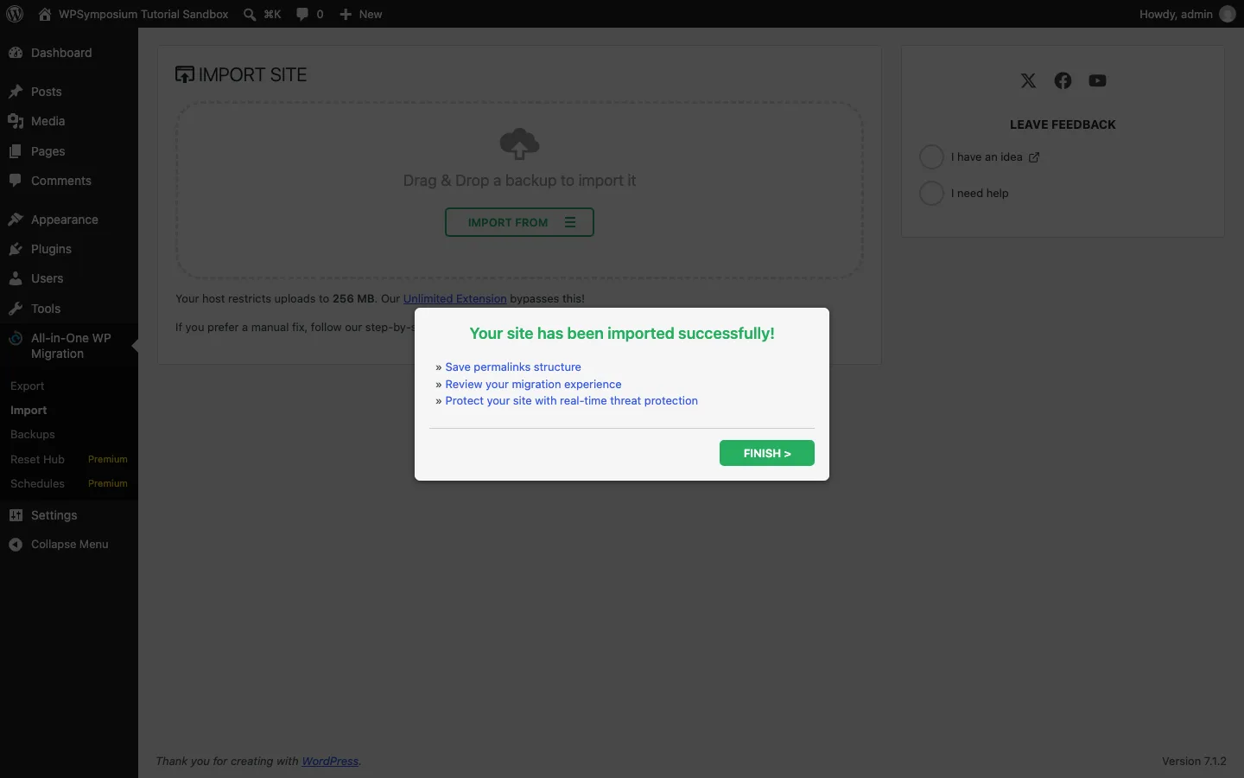
Task: Click the Collapse Menu arrow icon
Action: pos(16,545)
